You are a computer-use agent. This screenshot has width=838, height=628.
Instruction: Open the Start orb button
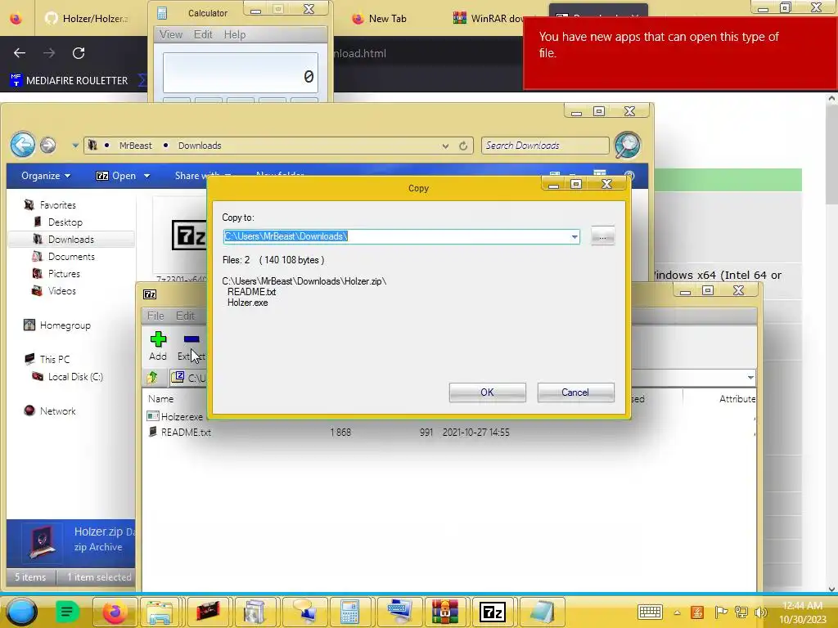21,612
